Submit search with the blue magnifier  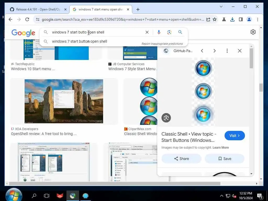tap(180, 32)
